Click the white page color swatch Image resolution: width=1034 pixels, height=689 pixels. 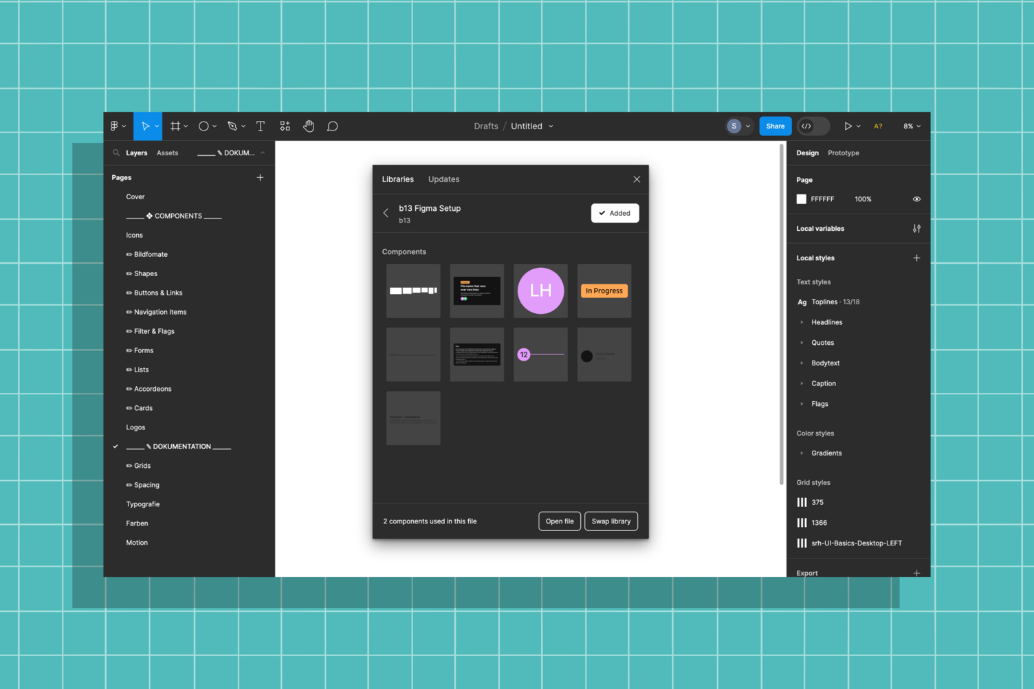[801, 199]
